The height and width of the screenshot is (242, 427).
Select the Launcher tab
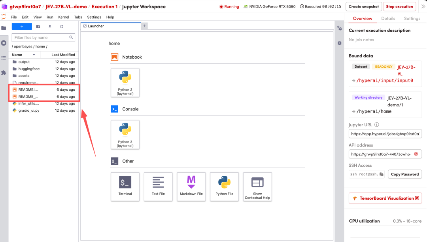(111, 26)
